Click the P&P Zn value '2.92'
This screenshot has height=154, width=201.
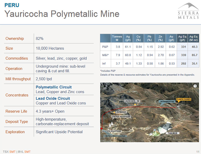(x=161, y=47)
